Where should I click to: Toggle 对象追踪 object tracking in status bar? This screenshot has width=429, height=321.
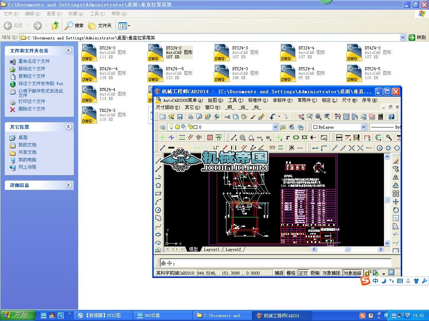[352, 273]
